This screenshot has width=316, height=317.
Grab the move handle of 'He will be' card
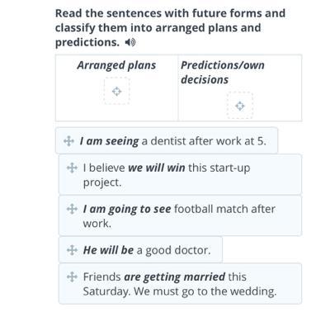72,250
